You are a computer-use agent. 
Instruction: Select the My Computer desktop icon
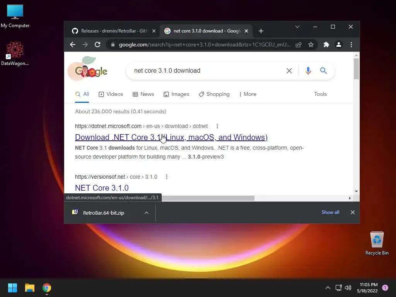(x=15, y=16)
